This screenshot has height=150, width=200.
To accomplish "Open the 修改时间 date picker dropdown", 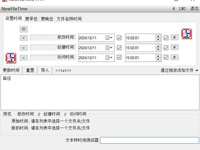I will pos(109,38).
